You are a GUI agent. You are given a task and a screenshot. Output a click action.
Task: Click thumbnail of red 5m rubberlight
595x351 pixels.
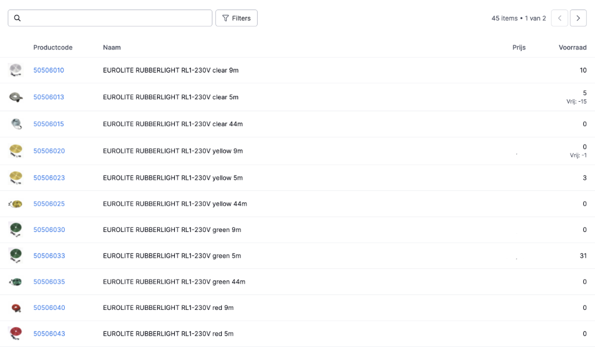(x=16, y=333)
